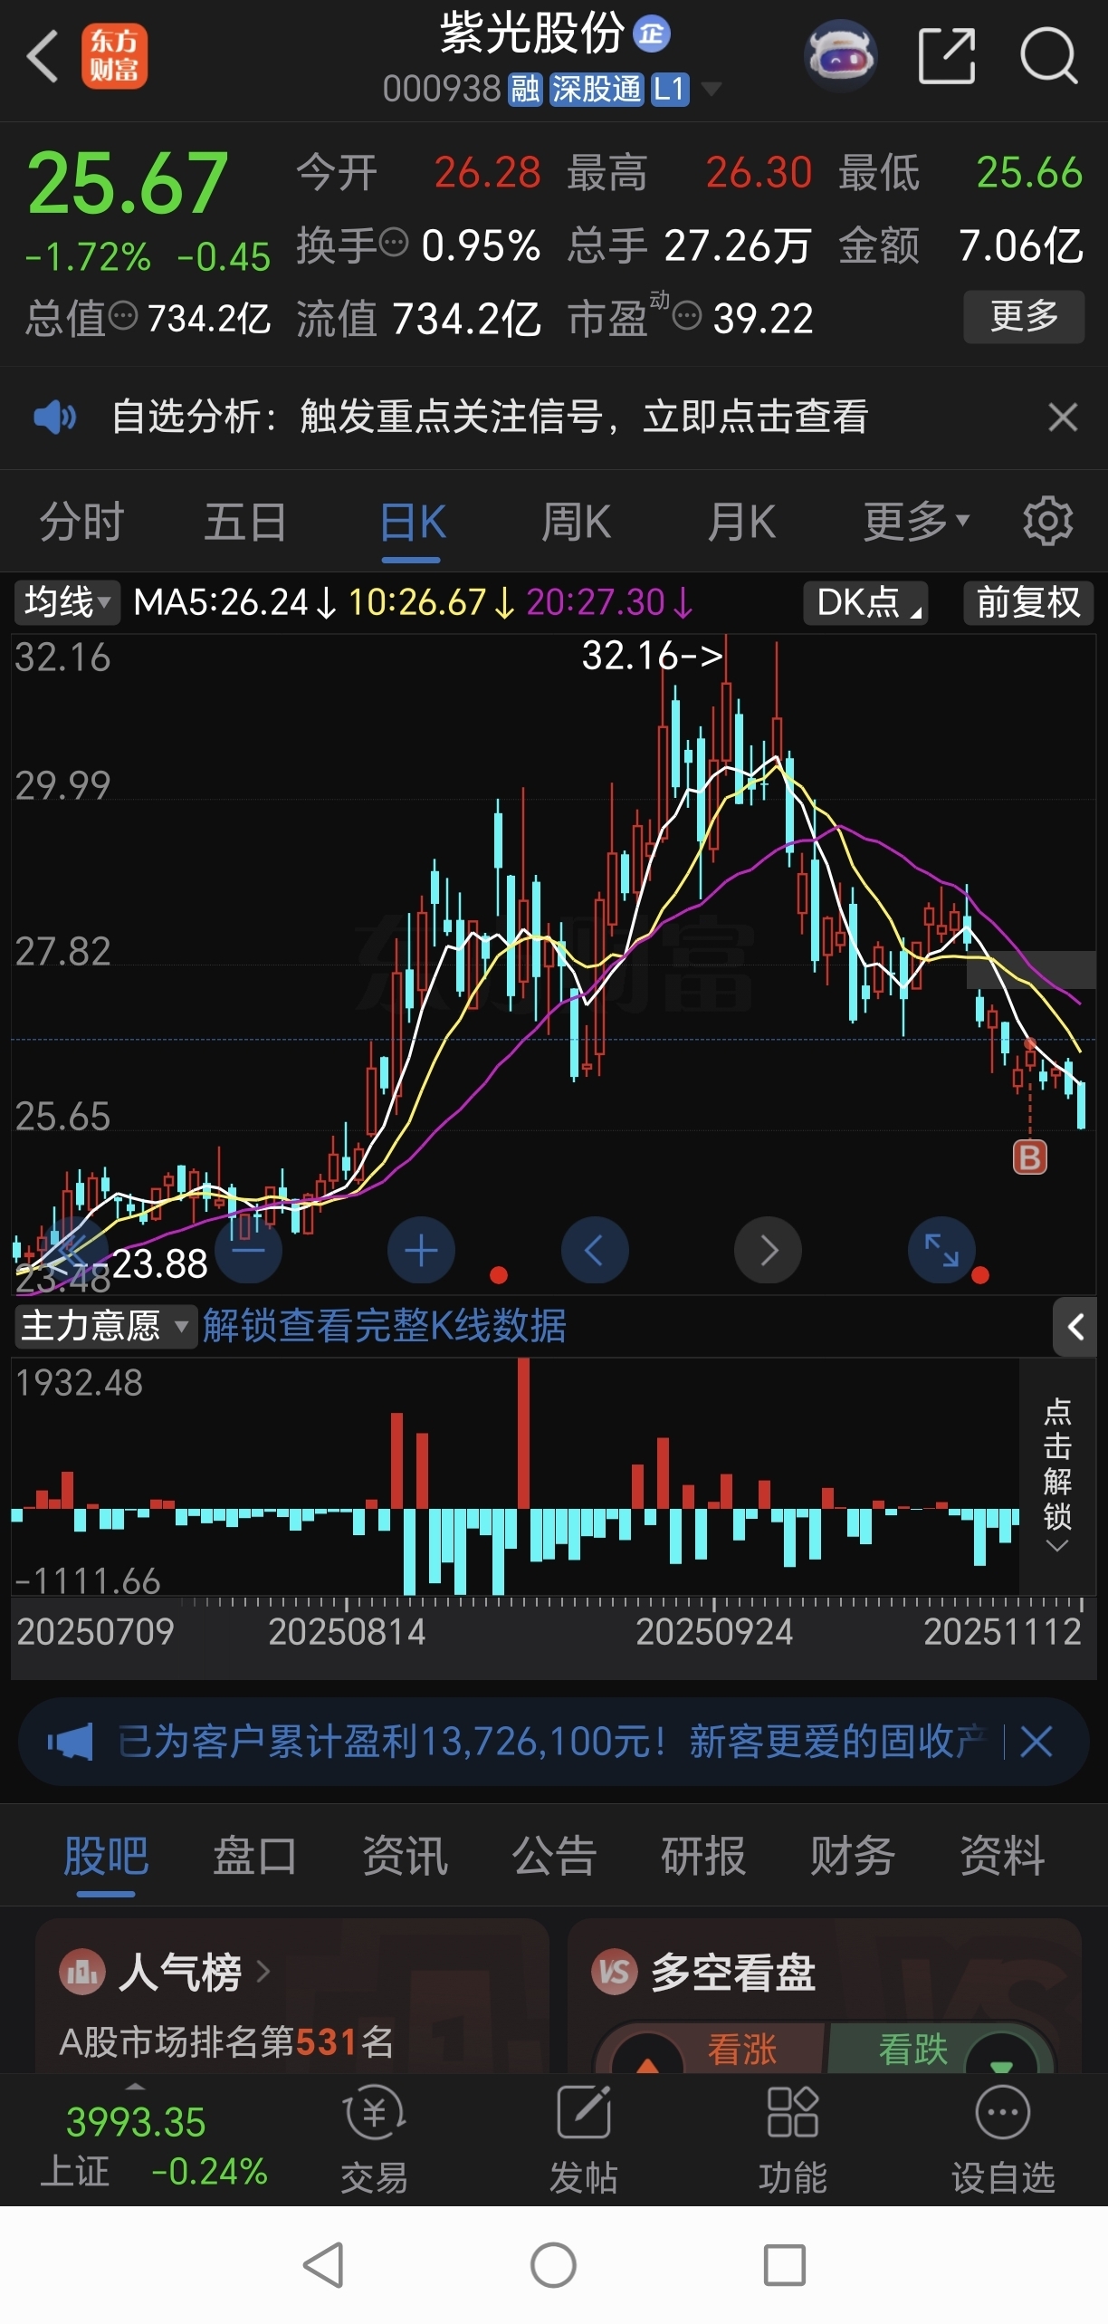This screenshot has width=1108, height=2324.
Task: Open the 主力意愿 indicator dropdown
Action: [x=105, y=1326]
